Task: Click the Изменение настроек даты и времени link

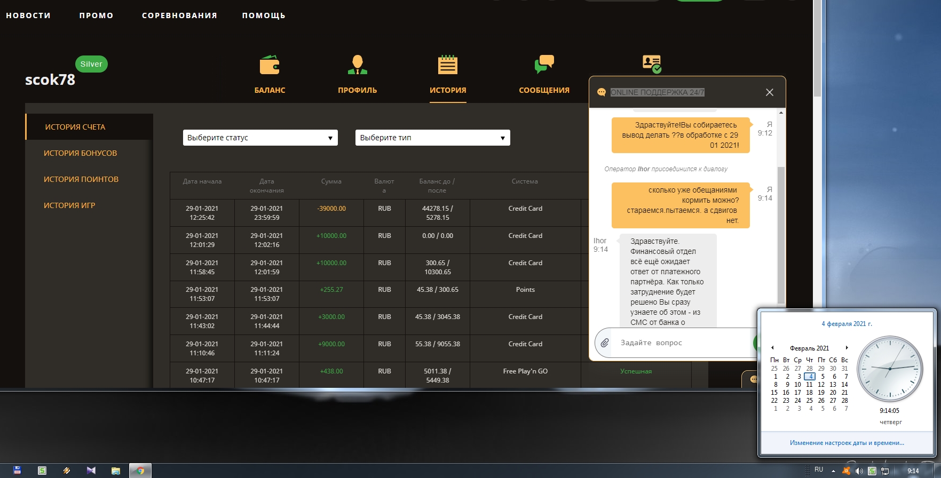Action: [x=847, y=443]
